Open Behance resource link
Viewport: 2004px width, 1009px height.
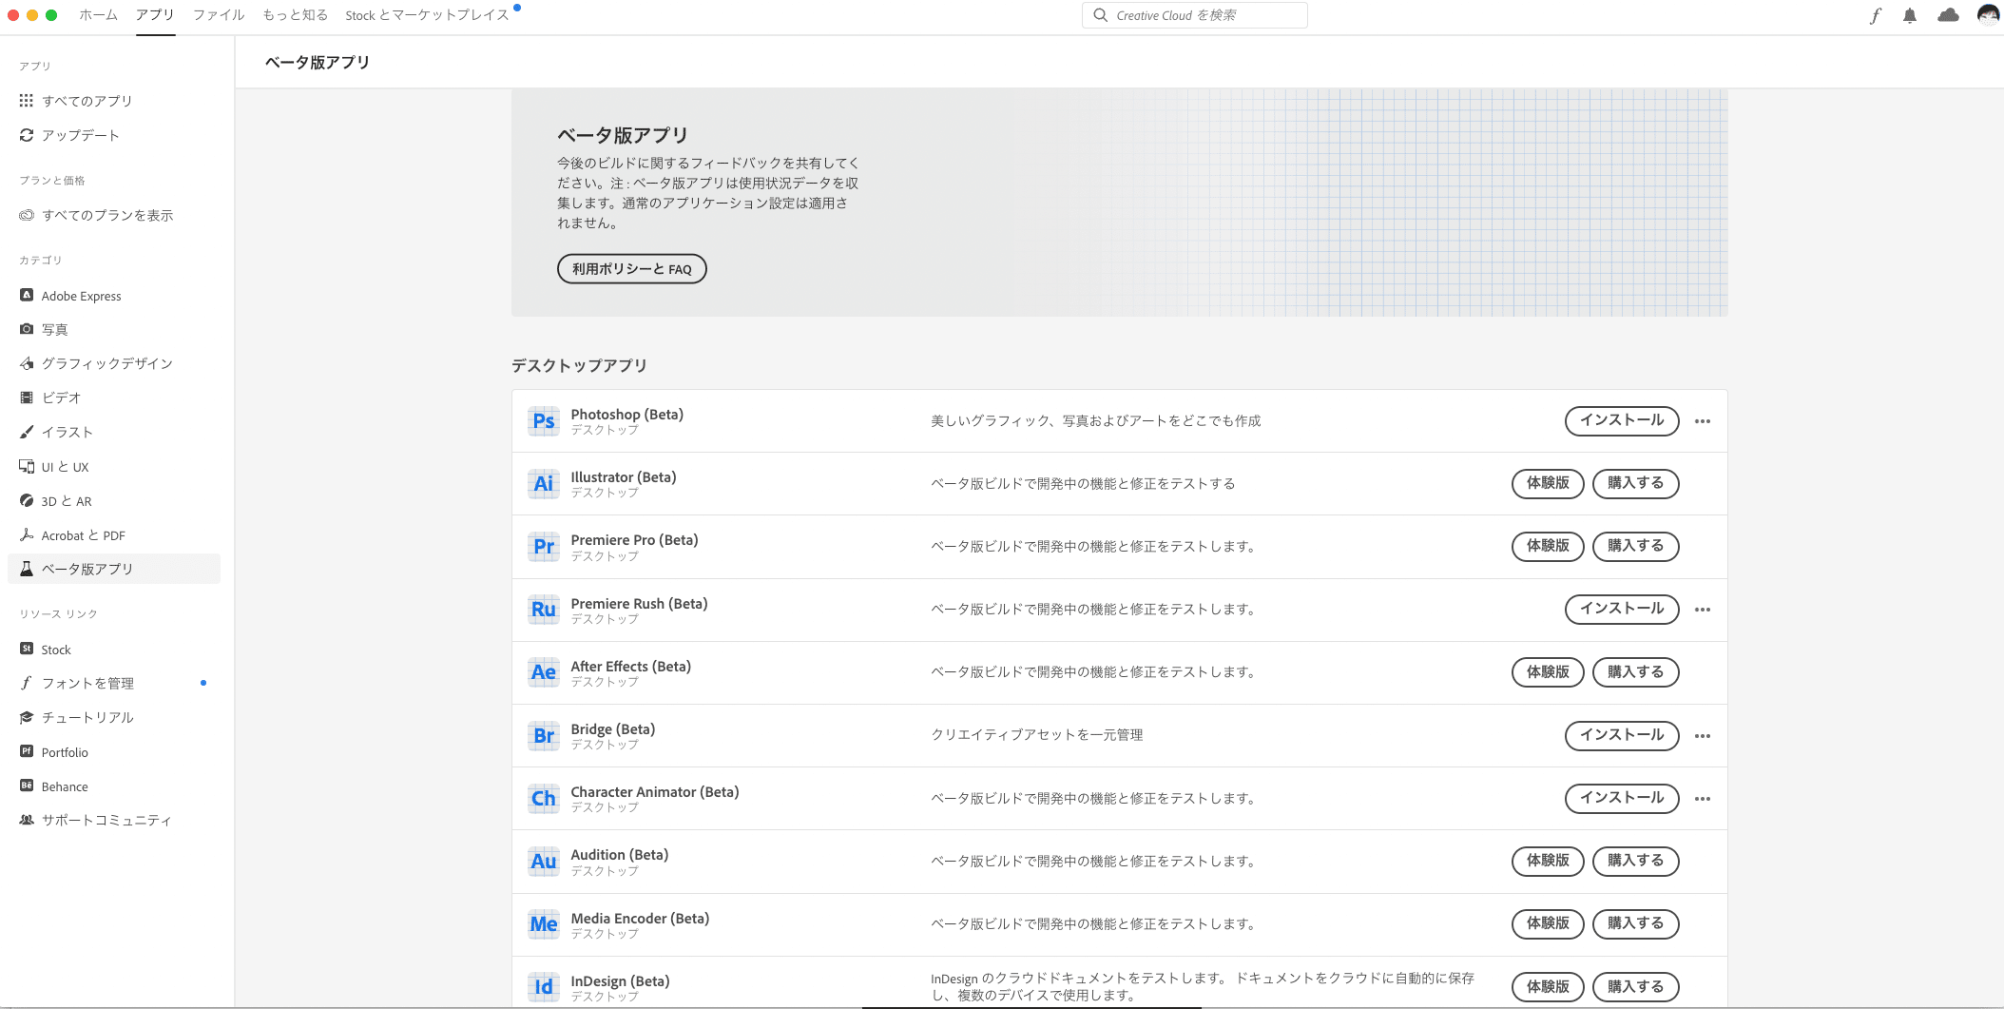(114, 786)
